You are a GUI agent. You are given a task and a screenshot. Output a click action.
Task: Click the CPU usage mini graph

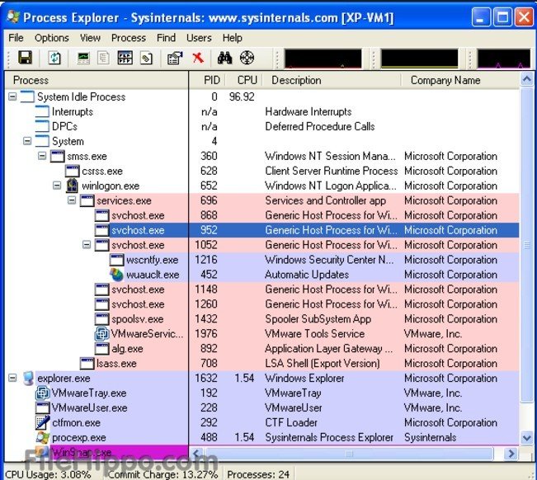pos(323,59)
